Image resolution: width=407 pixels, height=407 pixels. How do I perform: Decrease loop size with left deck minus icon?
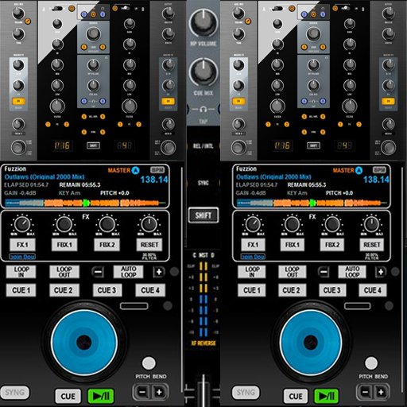(98, 272)
